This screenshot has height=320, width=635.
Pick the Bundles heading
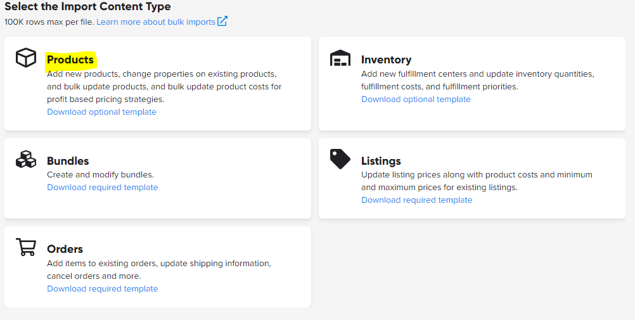click(x=68, y=161)
